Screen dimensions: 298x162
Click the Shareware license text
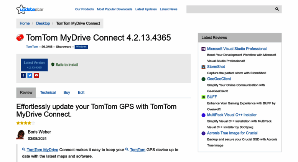click(x=64, y=47)
